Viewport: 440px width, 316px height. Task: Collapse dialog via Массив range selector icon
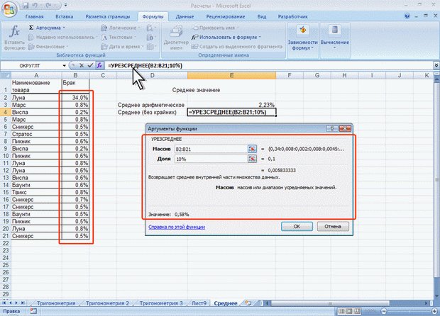click(x=252, y=149)
